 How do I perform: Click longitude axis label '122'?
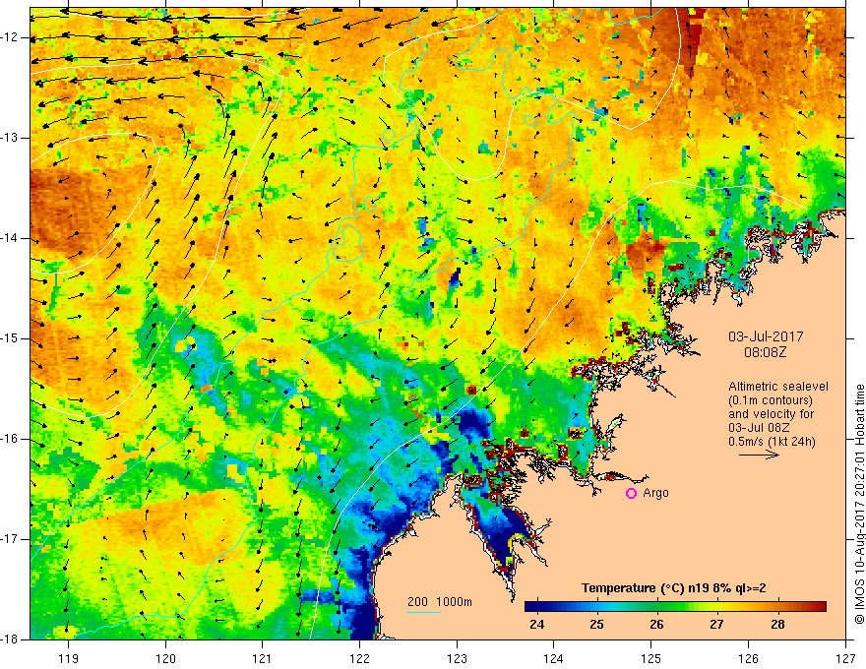[359, 658]
